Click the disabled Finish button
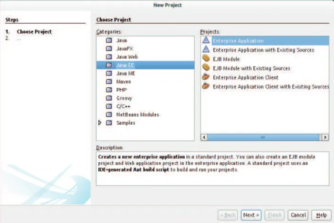This screenshot has height=223, width=334. coord(275,215)
